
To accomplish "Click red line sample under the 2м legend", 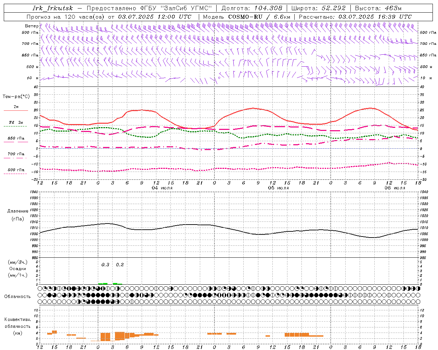I will pyautogui.click(x=16, y=111).
